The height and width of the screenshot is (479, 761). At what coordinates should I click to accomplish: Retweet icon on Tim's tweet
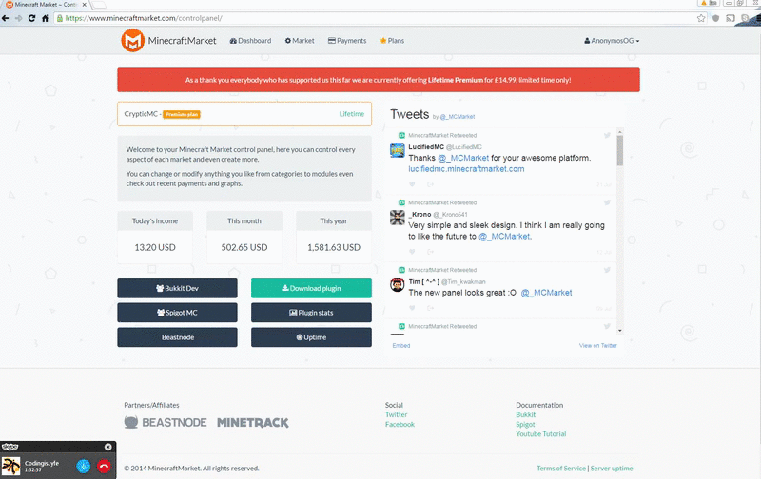click(430, 308)
